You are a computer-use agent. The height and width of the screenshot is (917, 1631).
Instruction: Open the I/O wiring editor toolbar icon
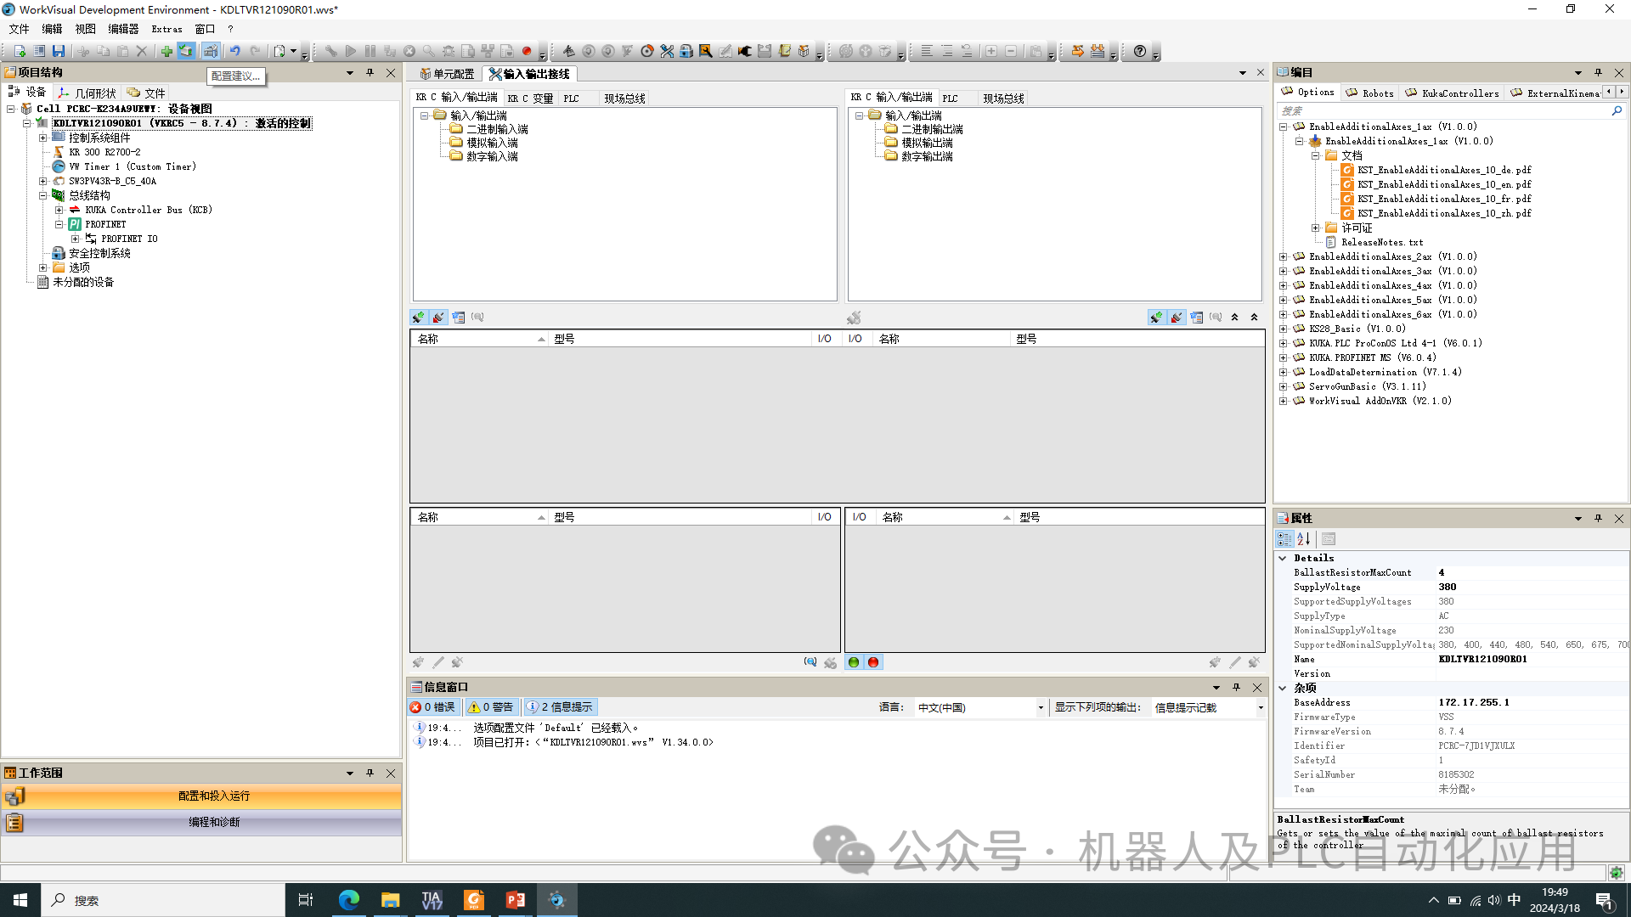[667, 51]
